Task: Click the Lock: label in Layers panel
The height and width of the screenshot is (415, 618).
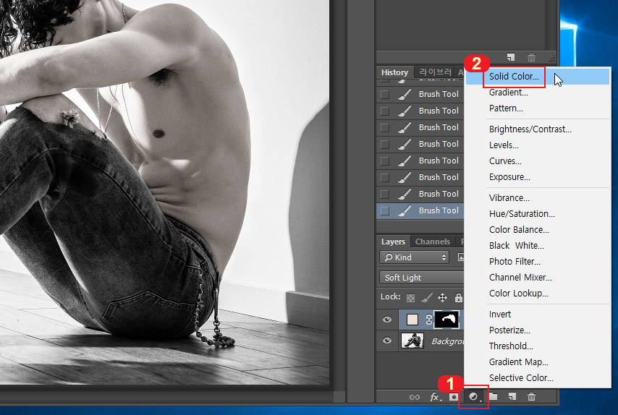Action: click(x=390, y=297)
